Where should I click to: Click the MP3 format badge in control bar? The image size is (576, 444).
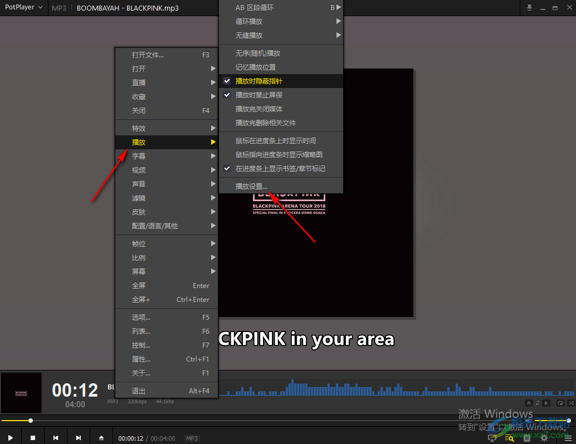point(192,438)
